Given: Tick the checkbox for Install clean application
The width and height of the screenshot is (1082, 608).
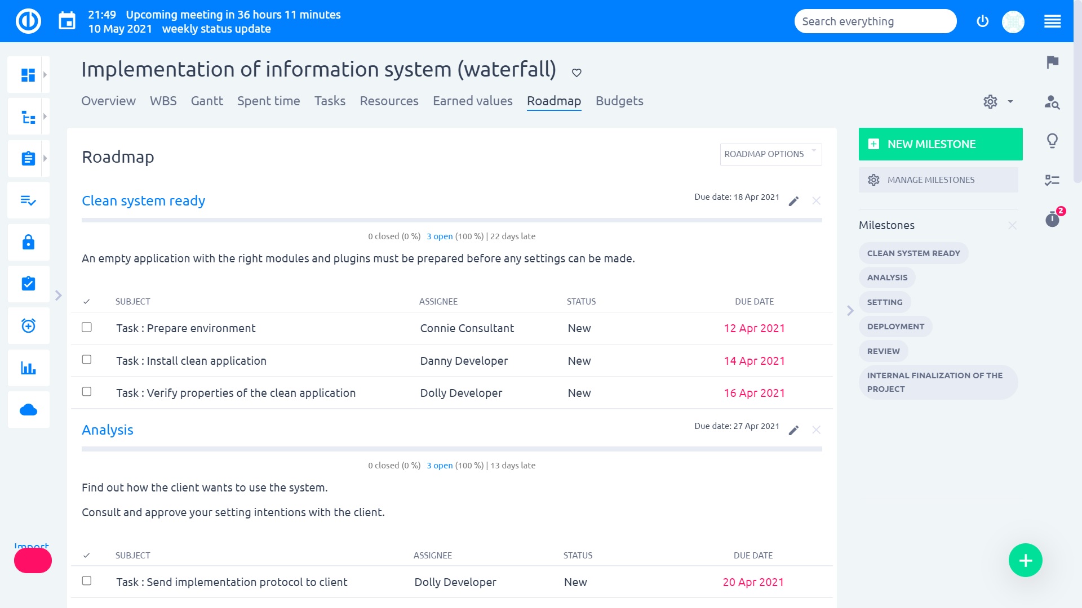Looking at the screenshot, I should 87,360.
